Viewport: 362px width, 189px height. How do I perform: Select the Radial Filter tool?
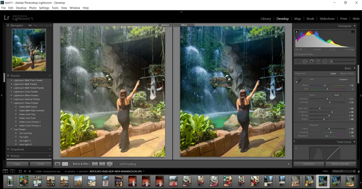pos(325,61)
